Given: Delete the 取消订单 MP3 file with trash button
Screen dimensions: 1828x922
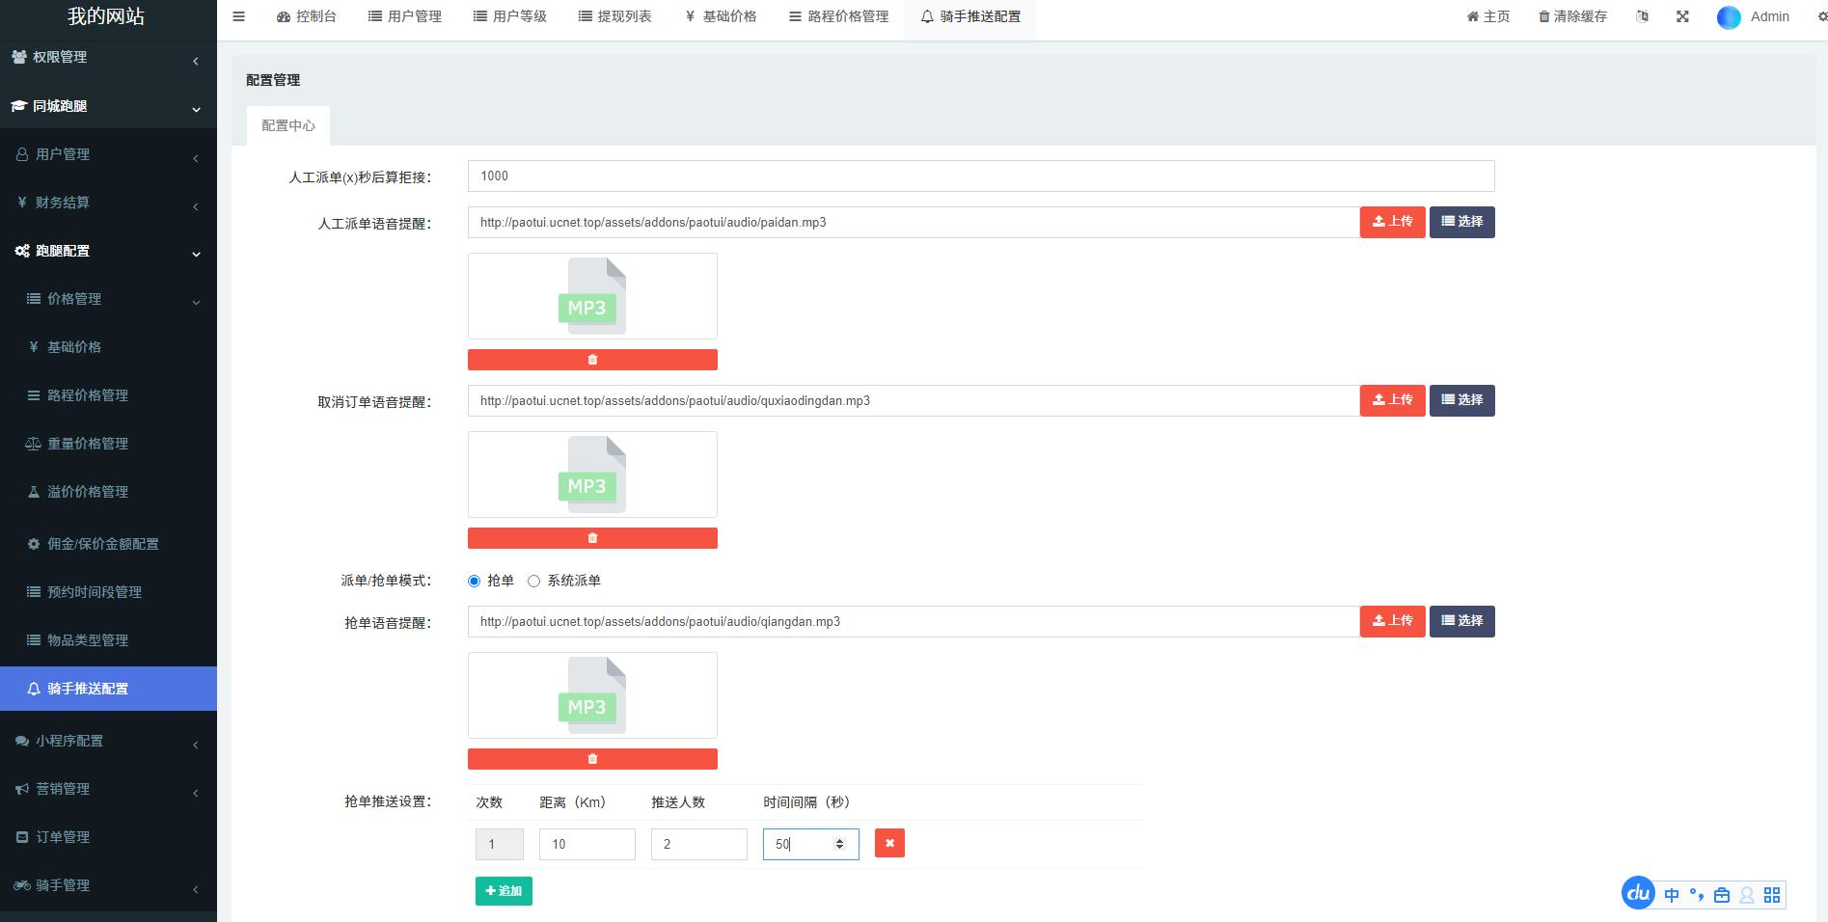Looking at the screenshot, I should [x=592, y=538].
